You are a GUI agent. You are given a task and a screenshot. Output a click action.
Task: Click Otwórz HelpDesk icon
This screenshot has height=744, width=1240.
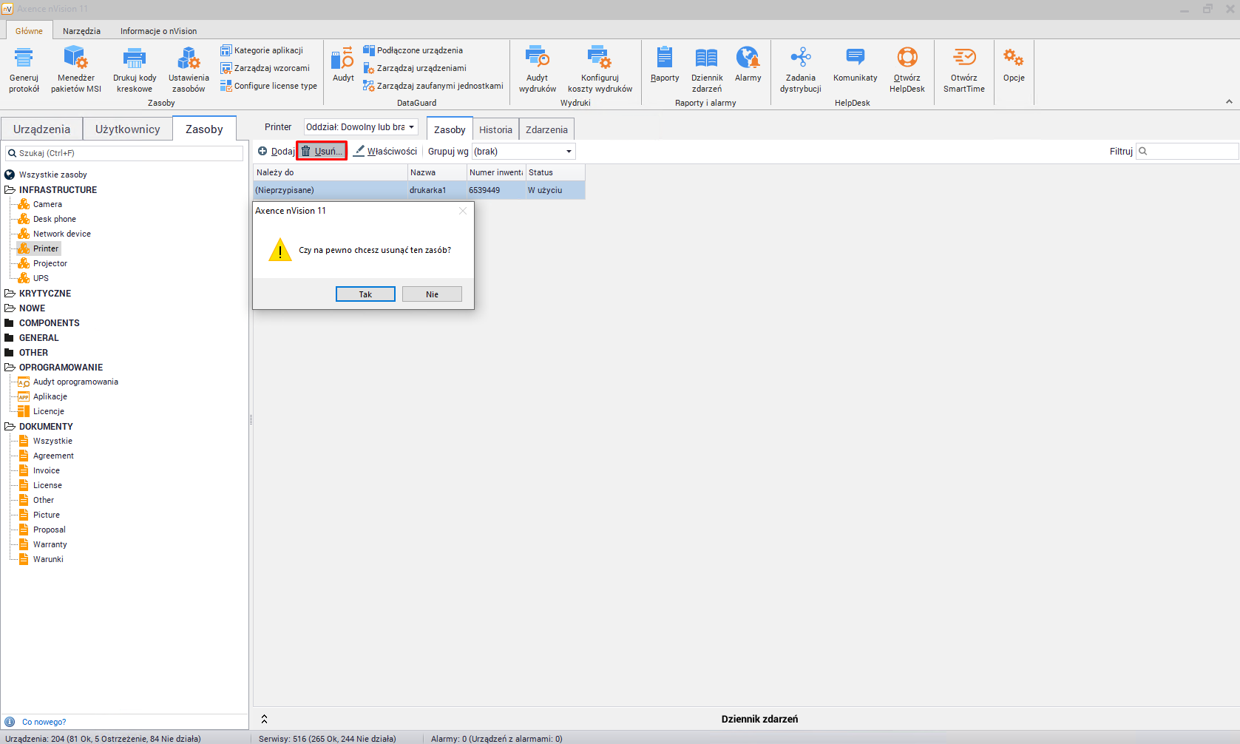point(907,59)
